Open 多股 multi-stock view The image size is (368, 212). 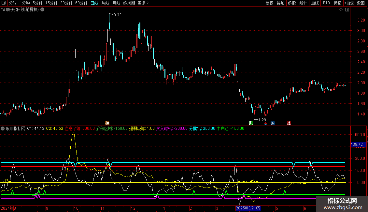pyautogui.click(x=292, y=3)
